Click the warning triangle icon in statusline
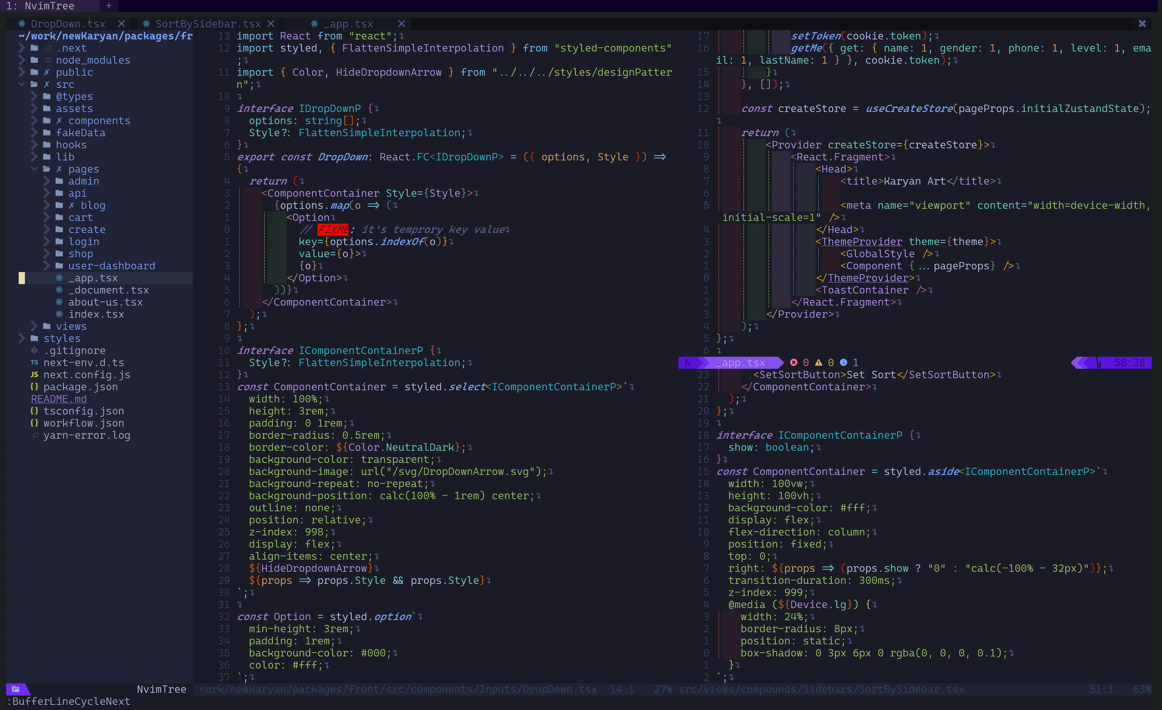The height and width of the screenshot is (710, 1162). (819, 363)
